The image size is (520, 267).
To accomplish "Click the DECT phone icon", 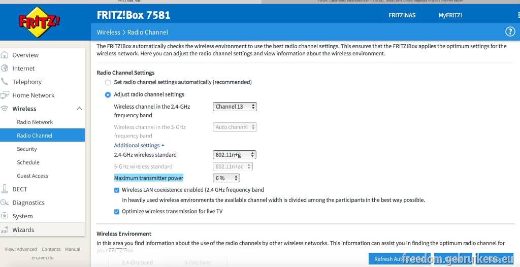I will (x=5, y=189).
